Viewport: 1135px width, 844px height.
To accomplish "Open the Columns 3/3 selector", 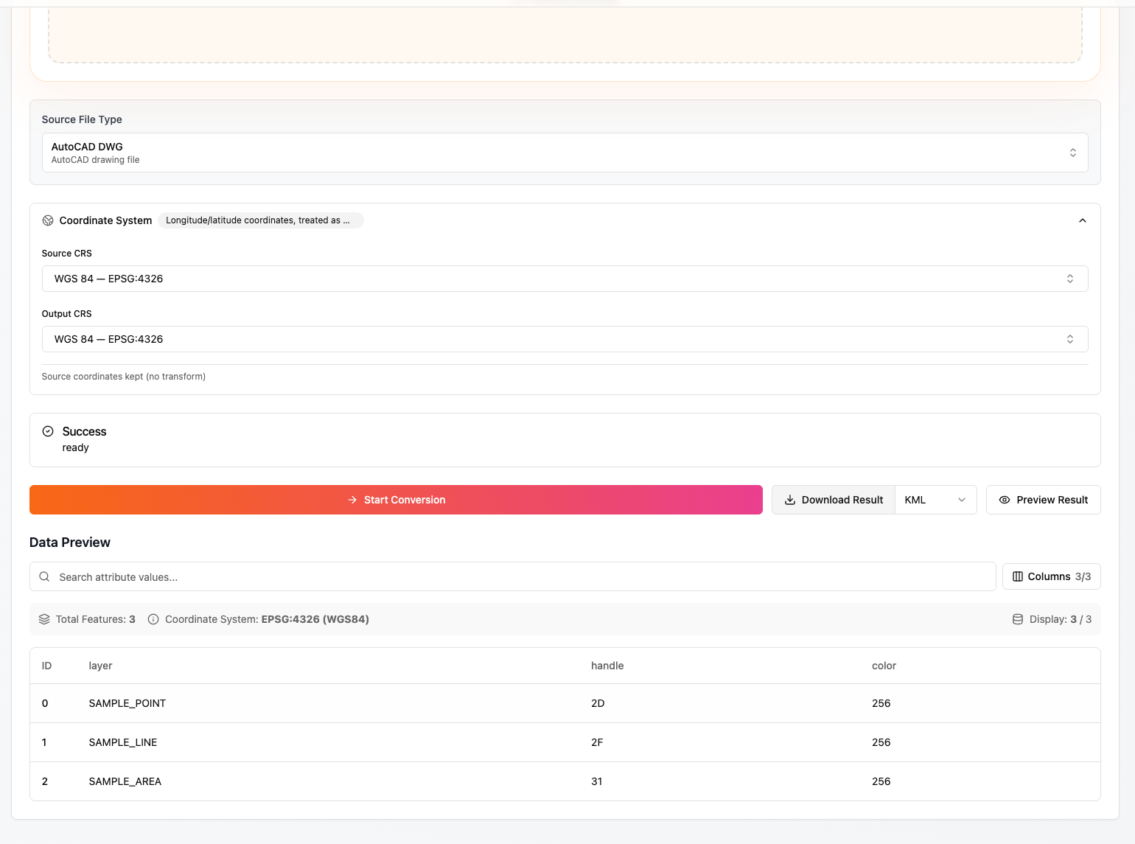I will tap(1051, 576).
